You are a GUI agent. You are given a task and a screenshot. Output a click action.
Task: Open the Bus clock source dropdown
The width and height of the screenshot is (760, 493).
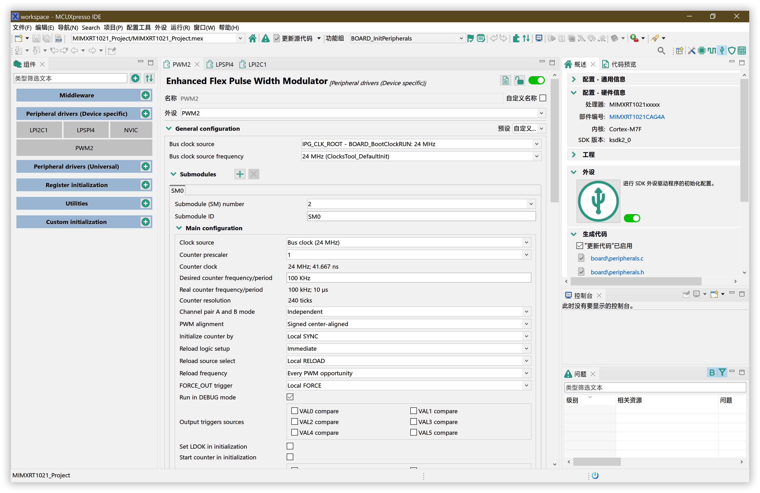coord(421,144)
